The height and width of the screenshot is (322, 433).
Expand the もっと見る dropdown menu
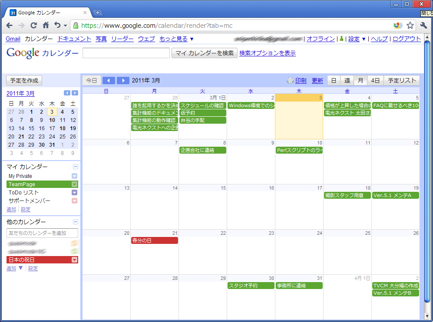(x=176, y=39)
